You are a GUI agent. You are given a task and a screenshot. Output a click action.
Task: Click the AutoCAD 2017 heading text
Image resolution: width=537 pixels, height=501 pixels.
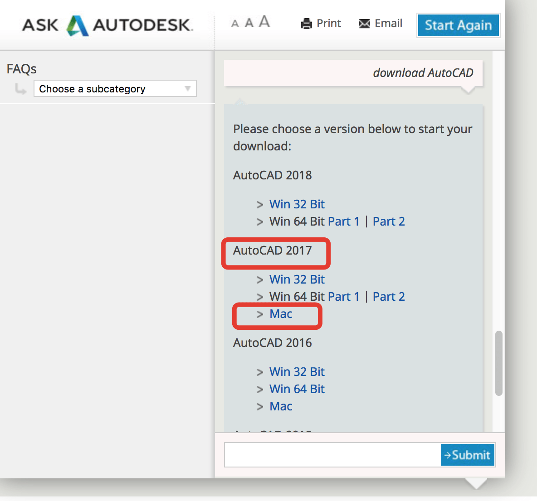[x=273, y=250]
